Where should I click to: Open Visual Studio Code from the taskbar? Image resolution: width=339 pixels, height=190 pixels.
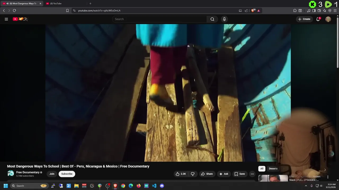tap(154, 186)
